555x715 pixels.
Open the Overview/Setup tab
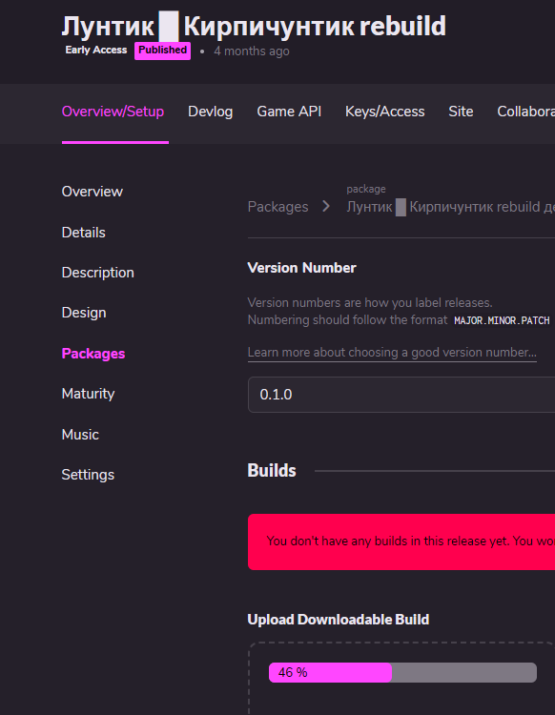[113, 112]
